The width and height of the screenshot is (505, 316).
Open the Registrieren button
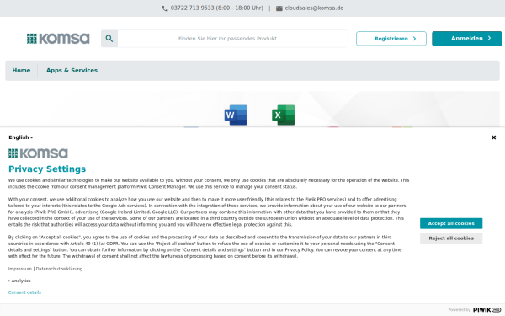tap(391, 39)
